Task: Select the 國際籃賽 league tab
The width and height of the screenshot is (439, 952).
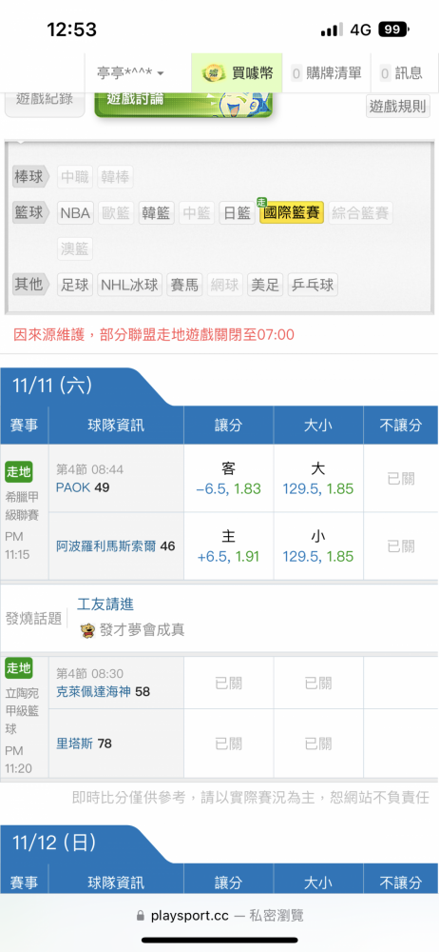Action: click(292, 213)
